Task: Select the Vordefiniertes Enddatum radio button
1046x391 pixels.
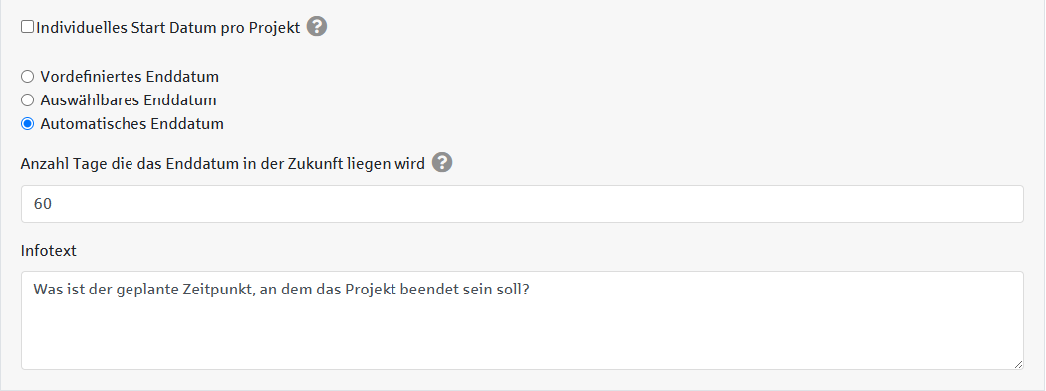Action: tap(27, 77)
